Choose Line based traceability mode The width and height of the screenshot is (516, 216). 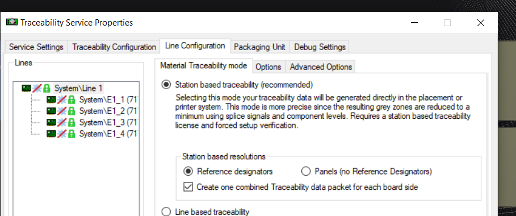(x=166, y=211)
